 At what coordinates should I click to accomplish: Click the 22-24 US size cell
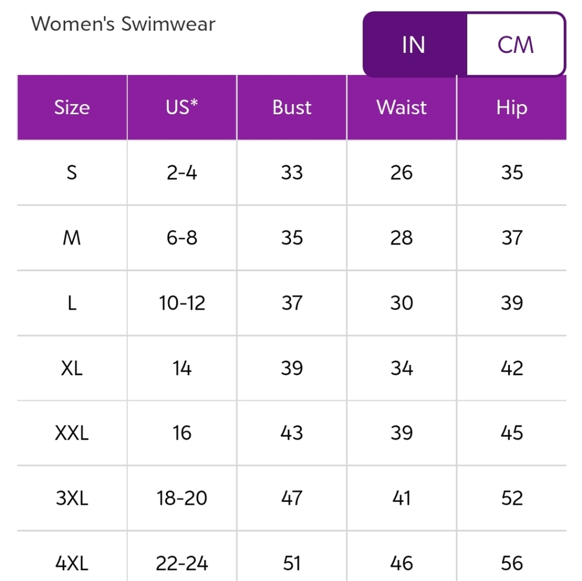click(x=182, y=563)
